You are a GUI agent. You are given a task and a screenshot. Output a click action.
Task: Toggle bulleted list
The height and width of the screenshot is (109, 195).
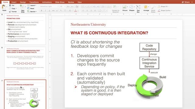click(83, 6)
